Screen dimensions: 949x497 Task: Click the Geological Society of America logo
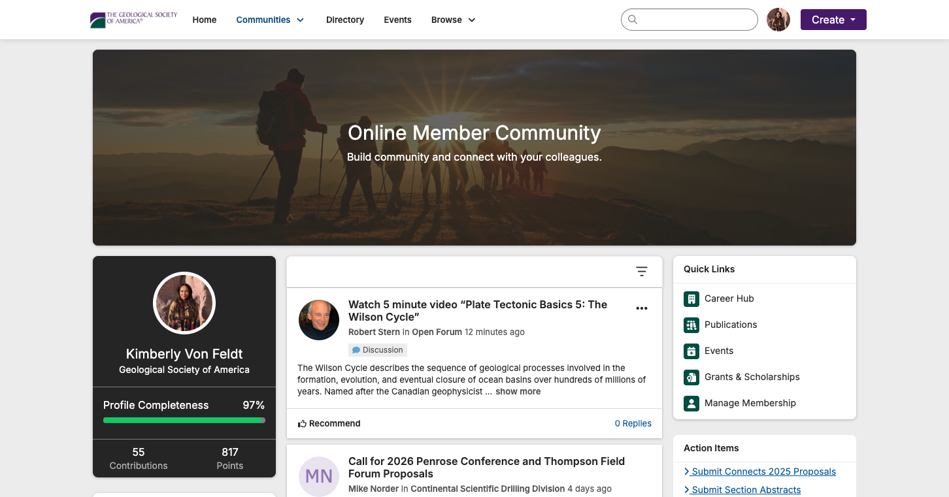[133, 20]
